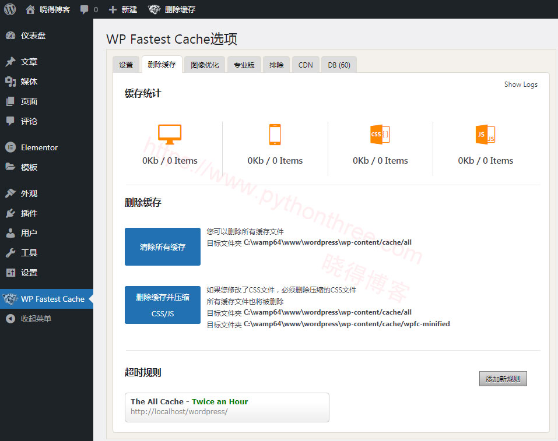Open the 专业版 tab
Screen dimensions: 558x441
244,65
